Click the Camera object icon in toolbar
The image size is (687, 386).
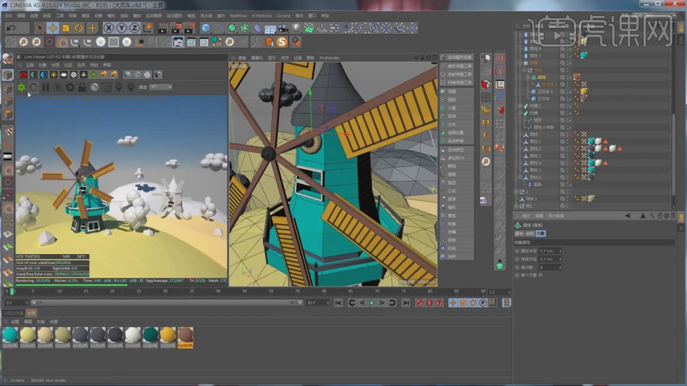coord(283,28)
